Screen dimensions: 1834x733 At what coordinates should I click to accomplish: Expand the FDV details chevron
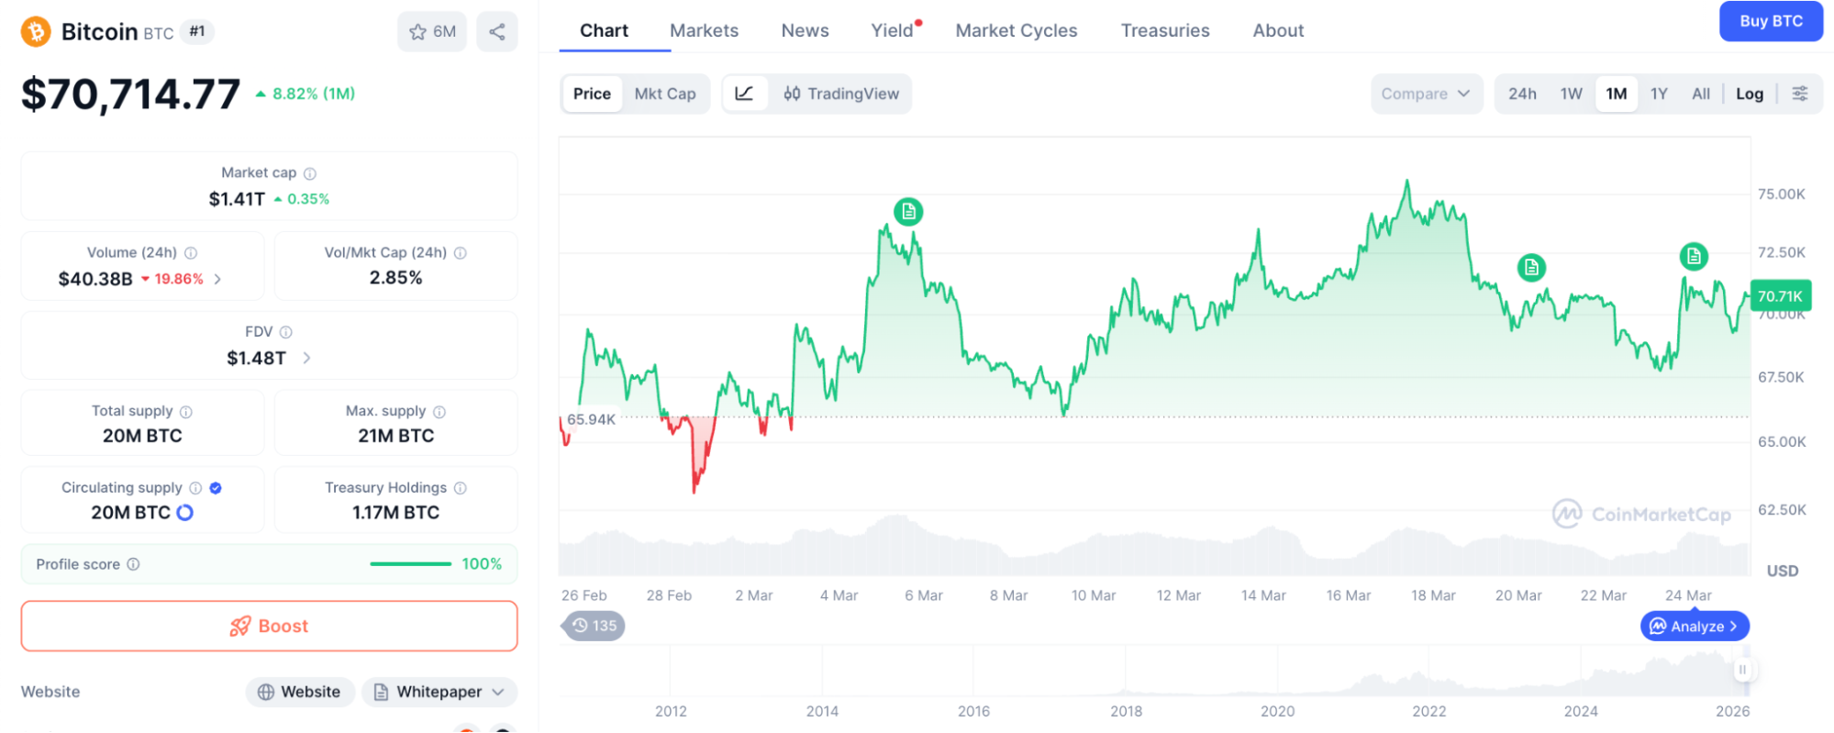(x=306, y=358)
